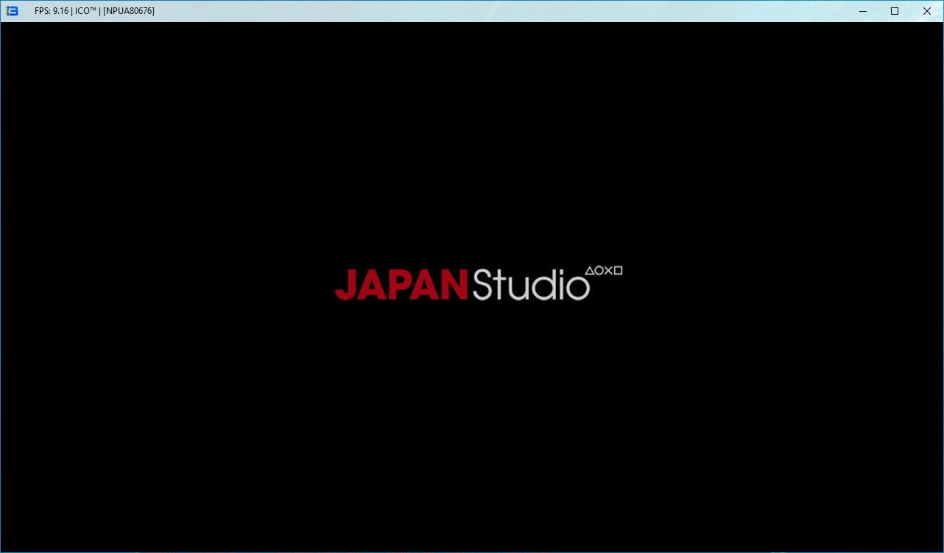Screen dimensions: 944x553
Task: Click the red letter N in JAPAN
Action: point(454,285)
